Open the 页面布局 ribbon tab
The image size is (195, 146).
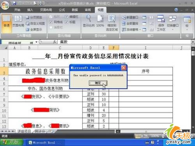coord(46,10)
